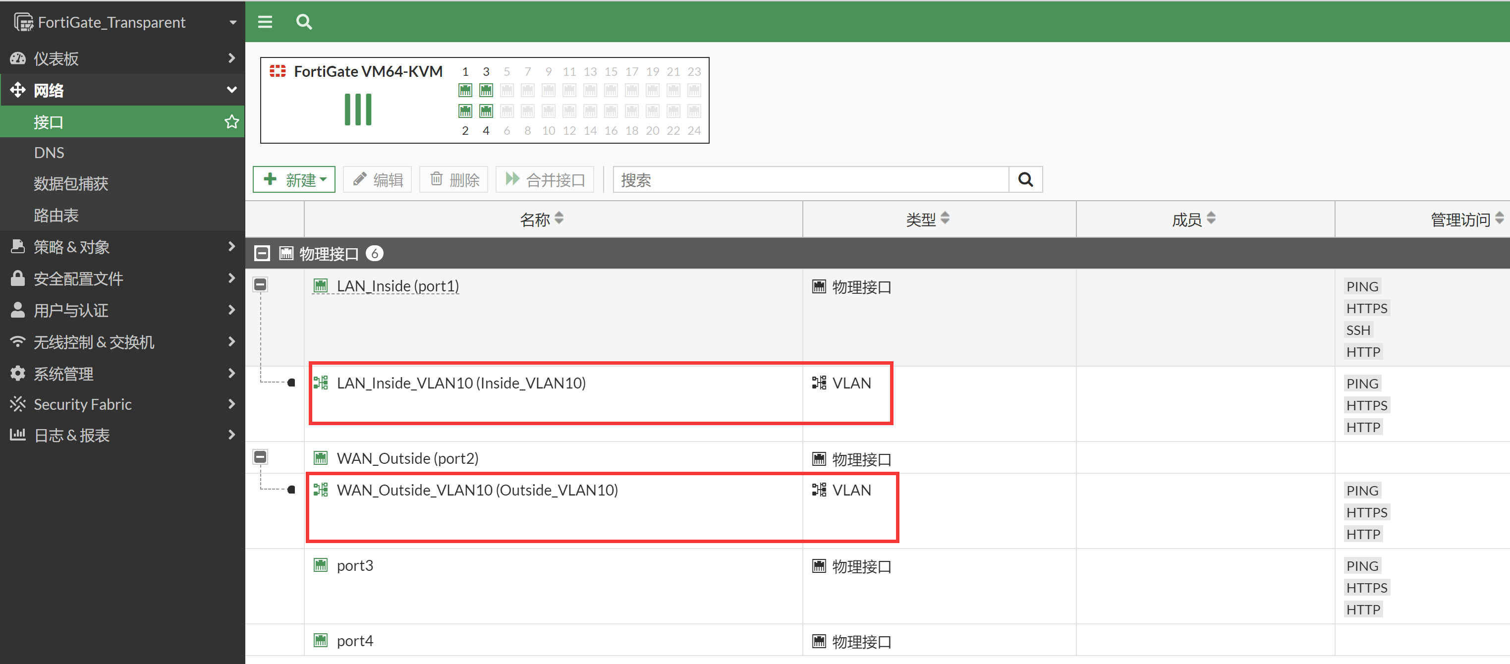The height and width of the screenshot is (664, 1510).
Task: Click VLAN icon of LAN_Inside_VLAN10 row
Action: click(321, 383)
